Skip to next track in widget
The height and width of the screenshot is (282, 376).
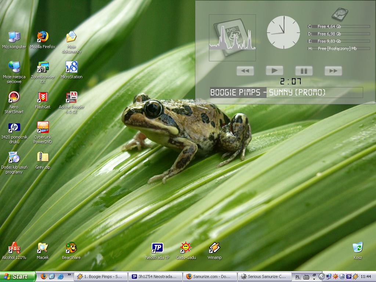tap(333, 70)
